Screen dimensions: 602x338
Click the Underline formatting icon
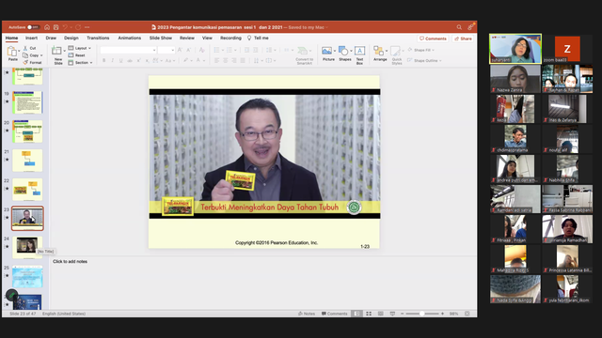[121, 60]
